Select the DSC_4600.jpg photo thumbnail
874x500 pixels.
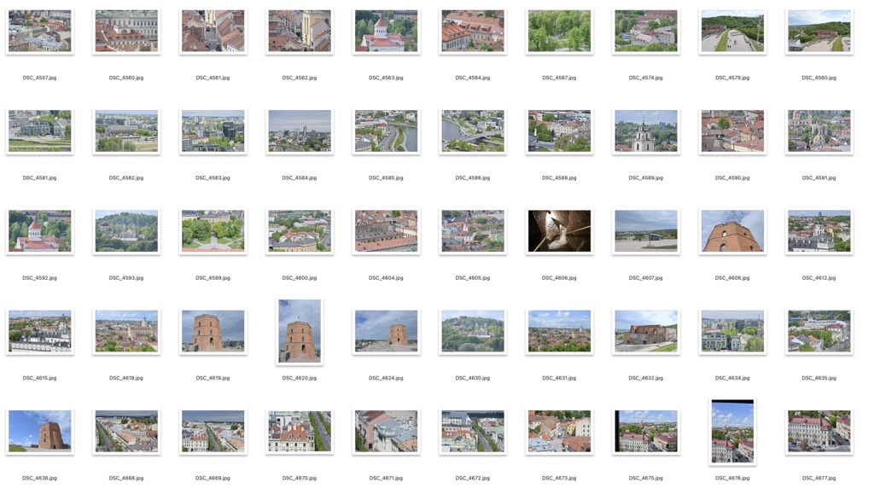[300, 230]
